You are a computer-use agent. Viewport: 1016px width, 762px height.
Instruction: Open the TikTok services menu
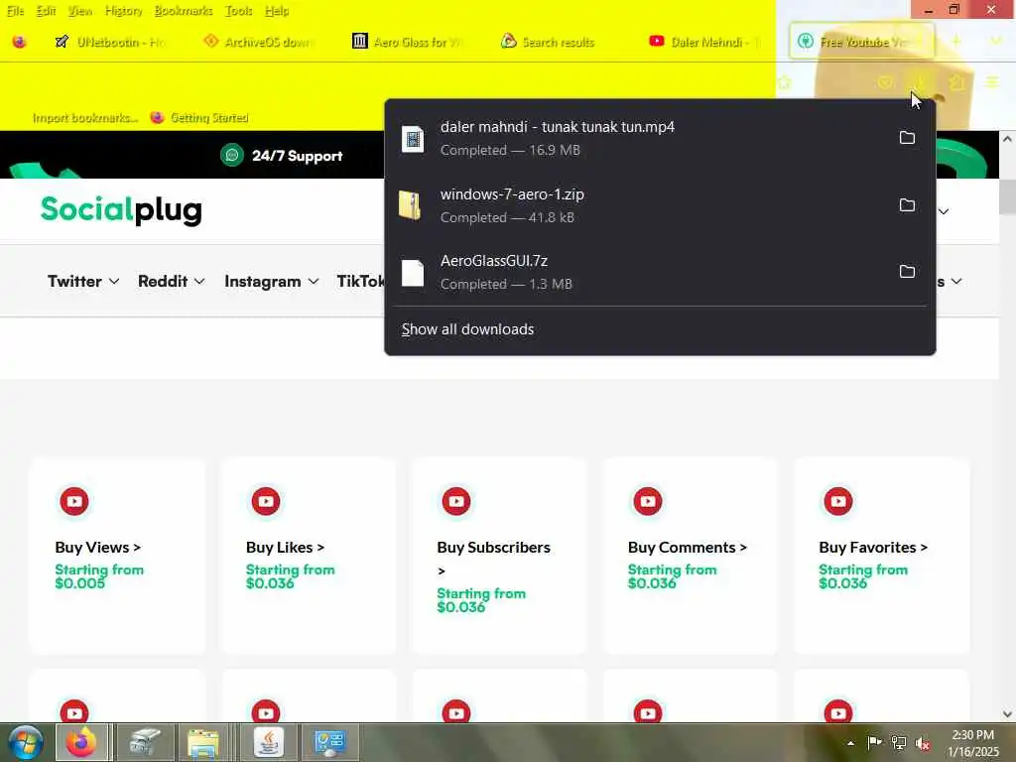coord(360,281)
